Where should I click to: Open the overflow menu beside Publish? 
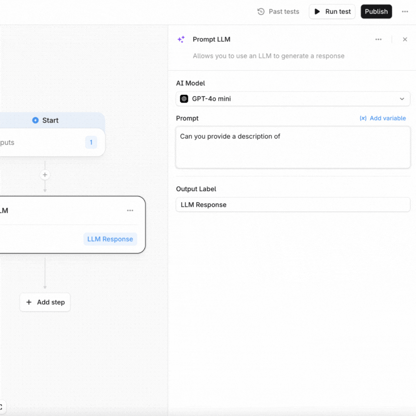click(405, 11)
